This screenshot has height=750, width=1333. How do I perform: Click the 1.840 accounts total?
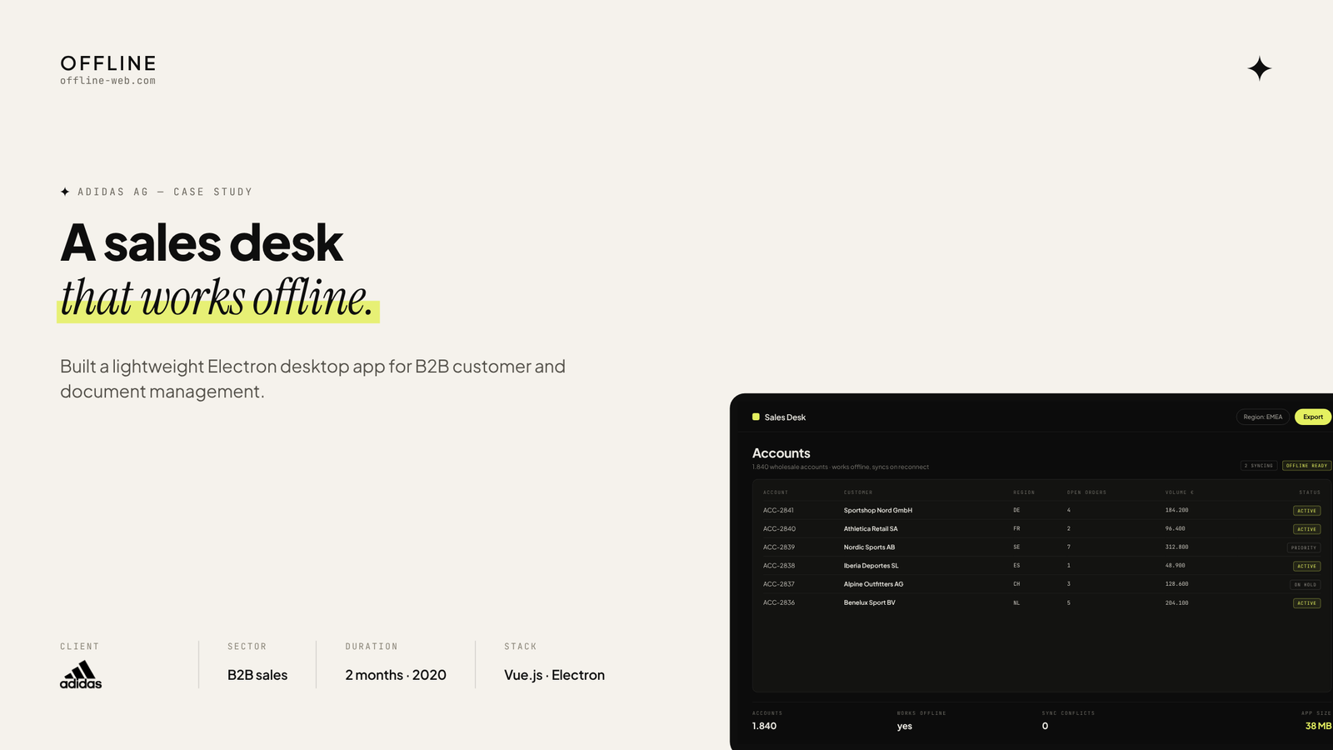point(764,726)
